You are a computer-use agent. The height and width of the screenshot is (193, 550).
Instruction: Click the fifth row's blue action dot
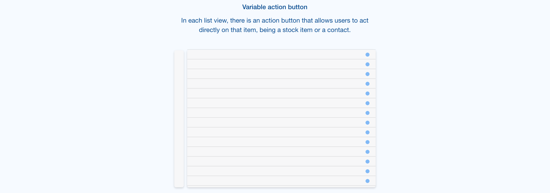[x=368, y=93]
